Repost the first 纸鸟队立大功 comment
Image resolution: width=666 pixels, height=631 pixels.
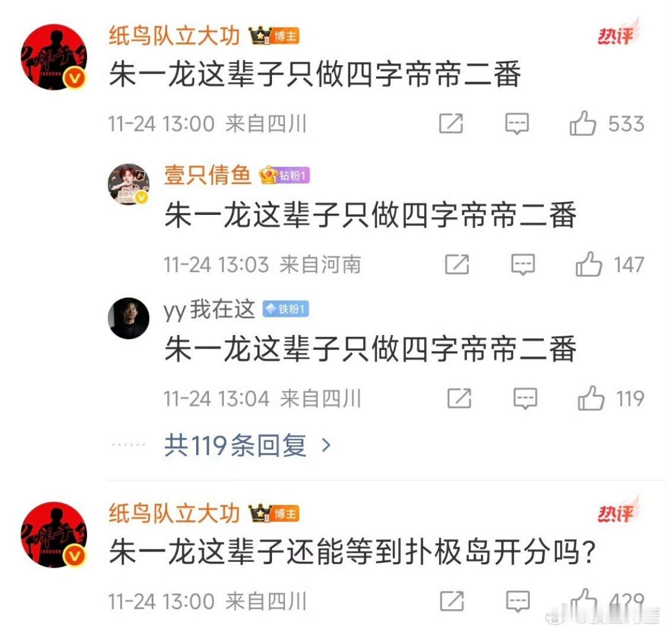pos(451,124)
